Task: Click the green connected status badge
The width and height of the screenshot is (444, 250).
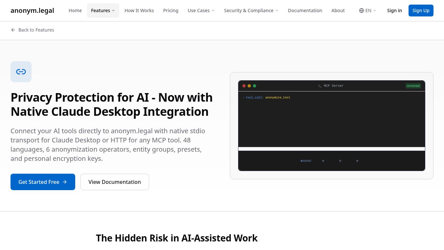Action: [x=413, y=86]
